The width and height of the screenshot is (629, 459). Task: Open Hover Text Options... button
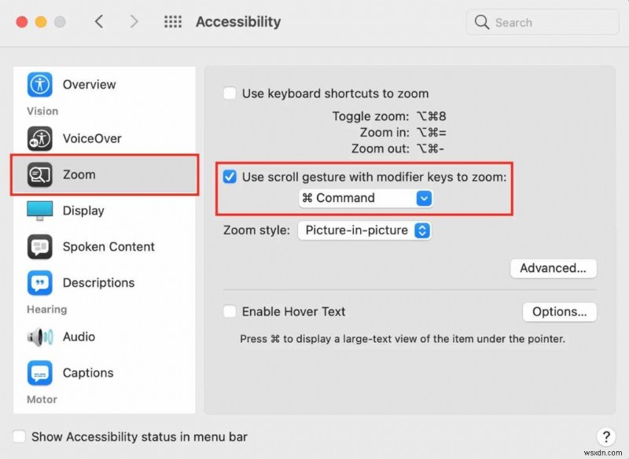559,312
